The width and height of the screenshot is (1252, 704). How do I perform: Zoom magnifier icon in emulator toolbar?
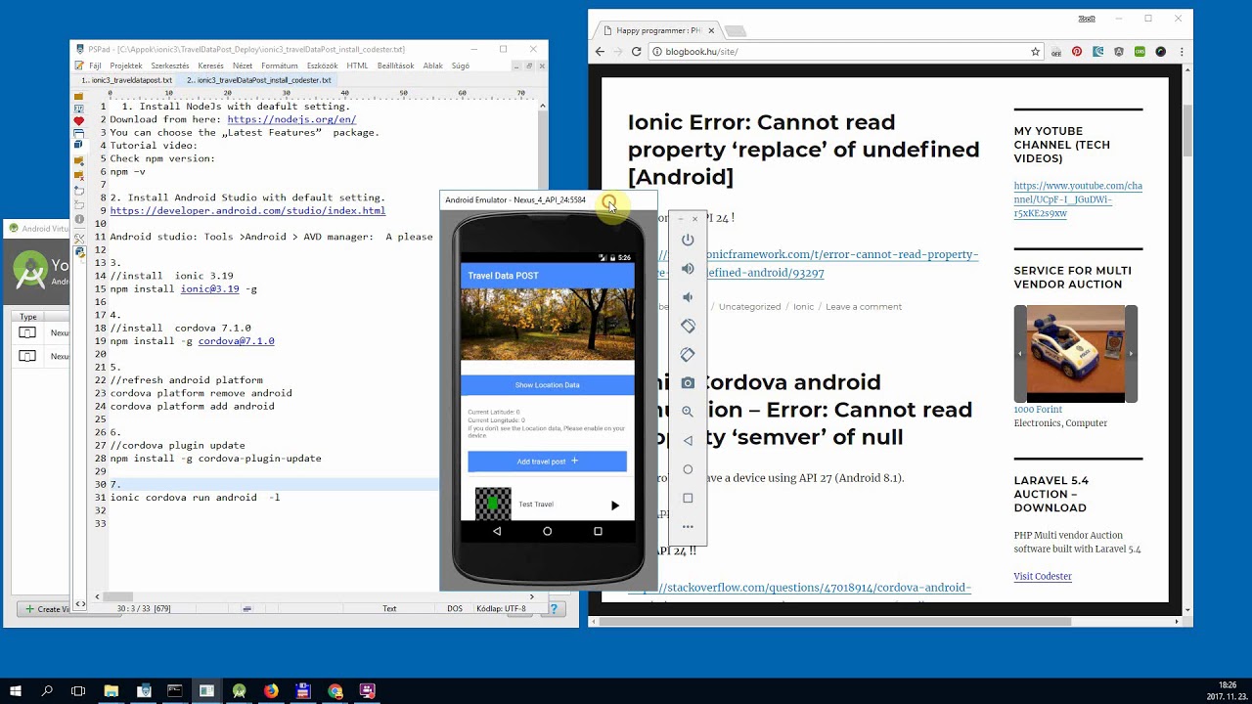[688, 412]
